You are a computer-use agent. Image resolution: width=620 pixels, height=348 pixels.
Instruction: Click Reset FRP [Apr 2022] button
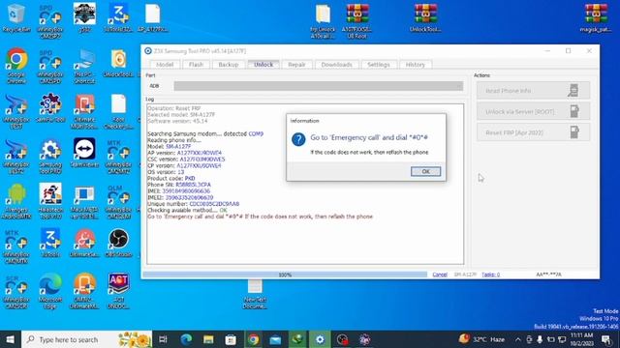tap(533, 132)
